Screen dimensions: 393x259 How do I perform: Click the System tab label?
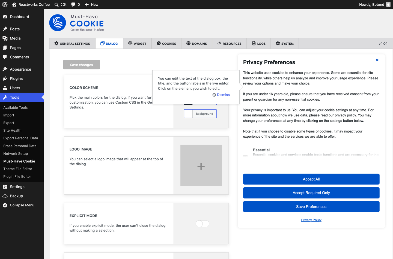[x=288, y=44]
